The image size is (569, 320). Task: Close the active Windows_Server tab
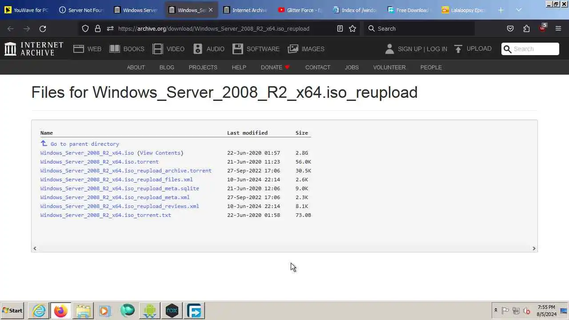211,10
